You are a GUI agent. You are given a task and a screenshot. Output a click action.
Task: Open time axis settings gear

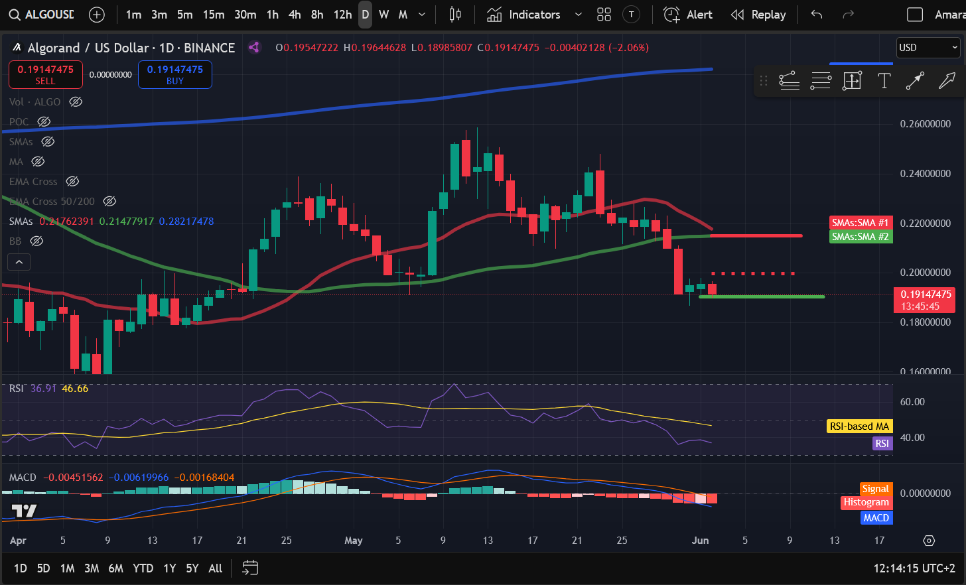point(929,541)
